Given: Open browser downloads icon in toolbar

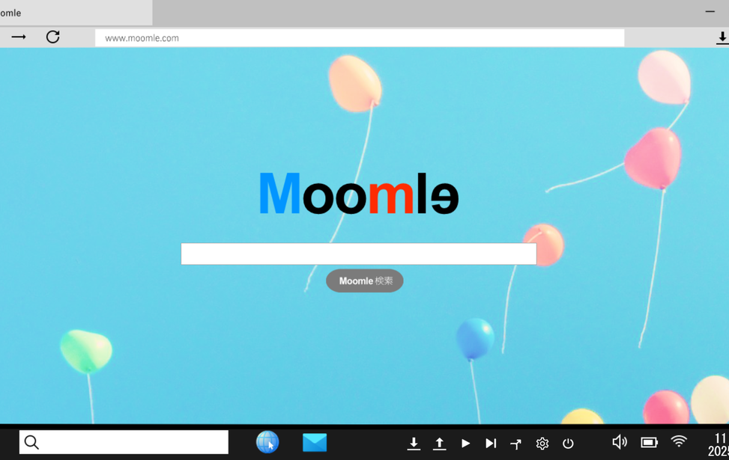Looking at the screenshot, I should tap(722, 37).
